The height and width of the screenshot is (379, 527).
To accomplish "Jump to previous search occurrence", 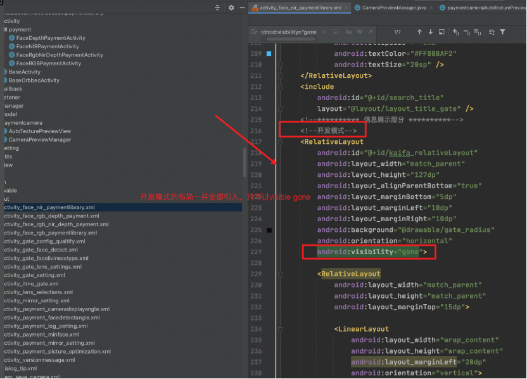I will 419,32.
